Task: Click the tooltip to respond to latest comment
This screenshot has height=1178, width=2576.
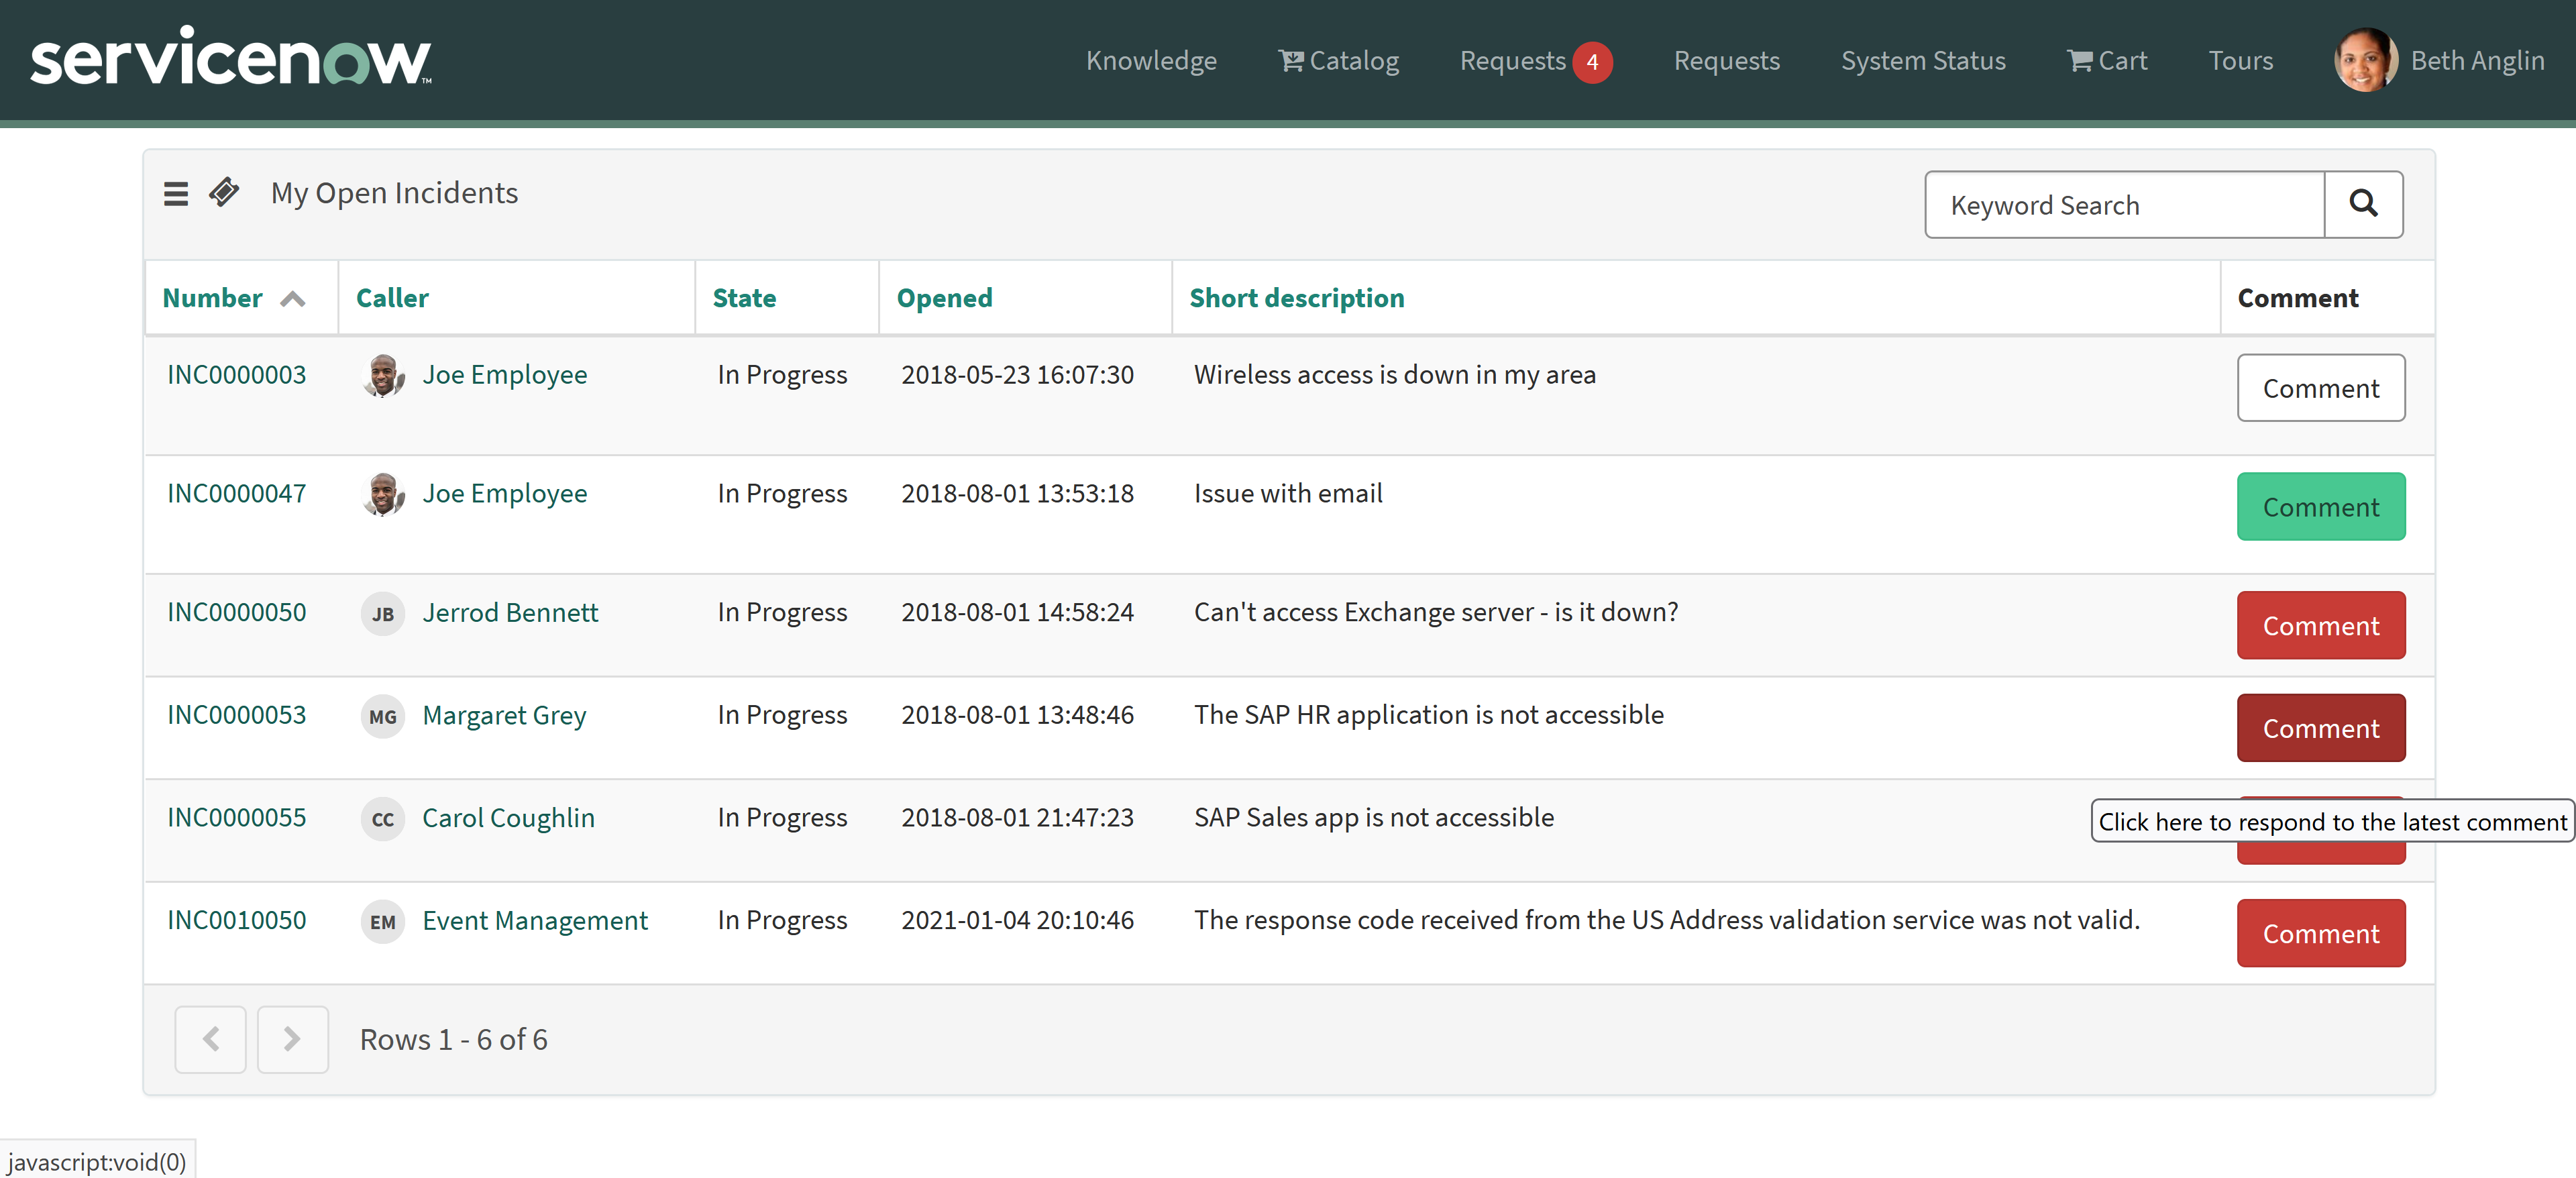Action: coord(2330,821)
